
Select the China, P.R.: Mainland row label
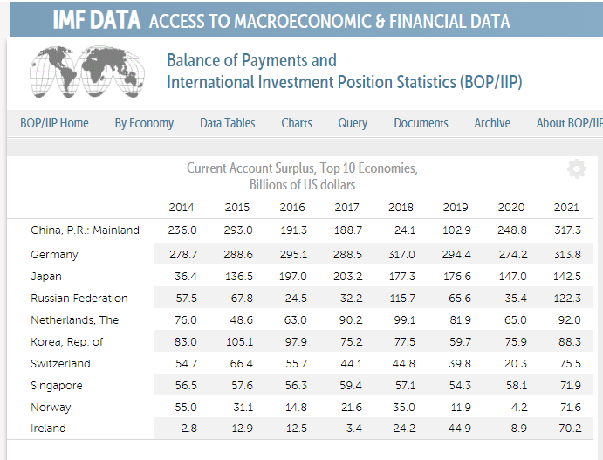pos(85,230)
